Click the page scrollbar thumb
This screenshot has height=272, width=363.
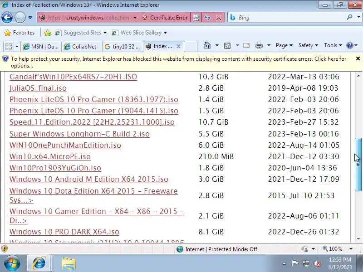(x=358, y=165)
